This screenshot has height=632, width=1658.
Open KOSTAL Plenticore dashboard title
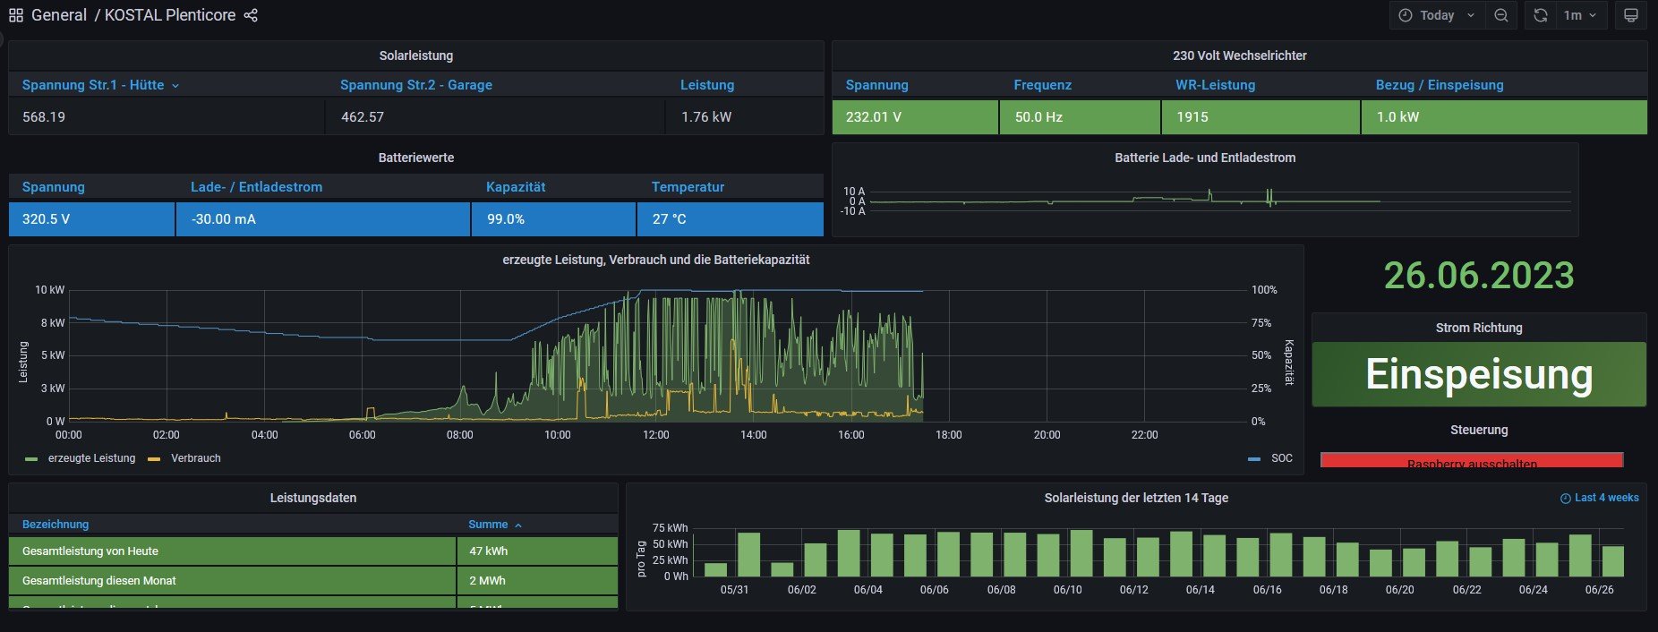click(170, 15)
